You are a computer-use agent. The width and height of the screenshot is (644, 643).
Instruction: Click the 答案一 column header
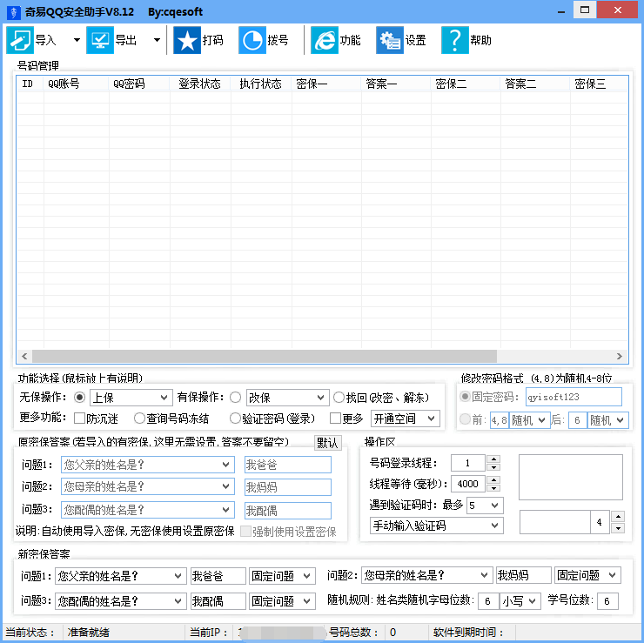tap(396, 84)
